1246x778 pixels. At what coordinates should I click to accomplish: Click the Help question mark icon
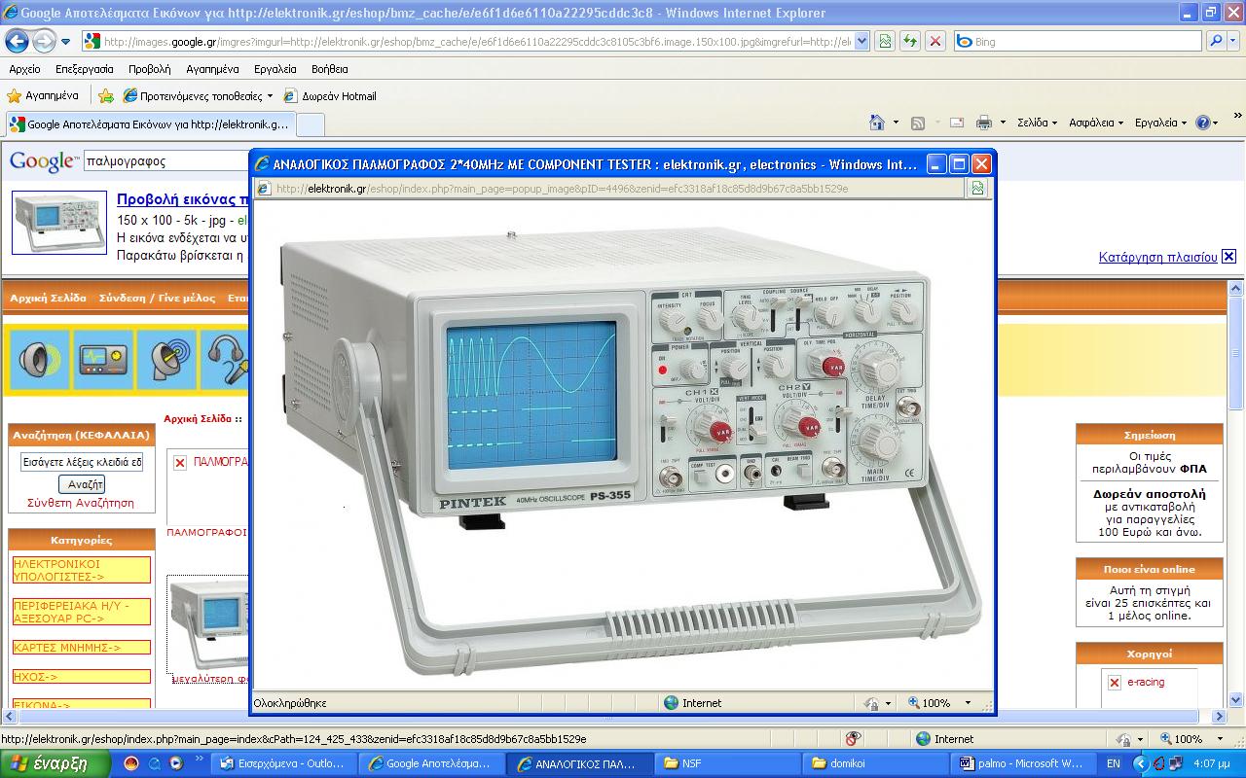(x=1203, y=123)
